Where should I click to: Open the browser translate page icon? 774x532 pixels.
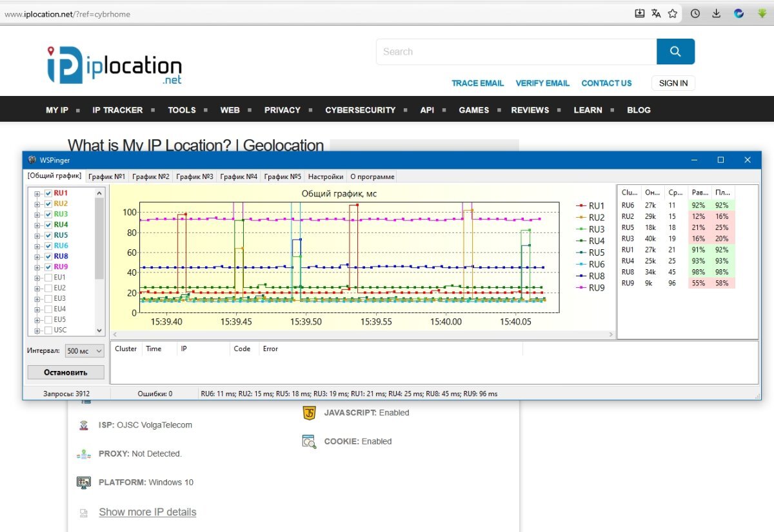tap(656, 14)
